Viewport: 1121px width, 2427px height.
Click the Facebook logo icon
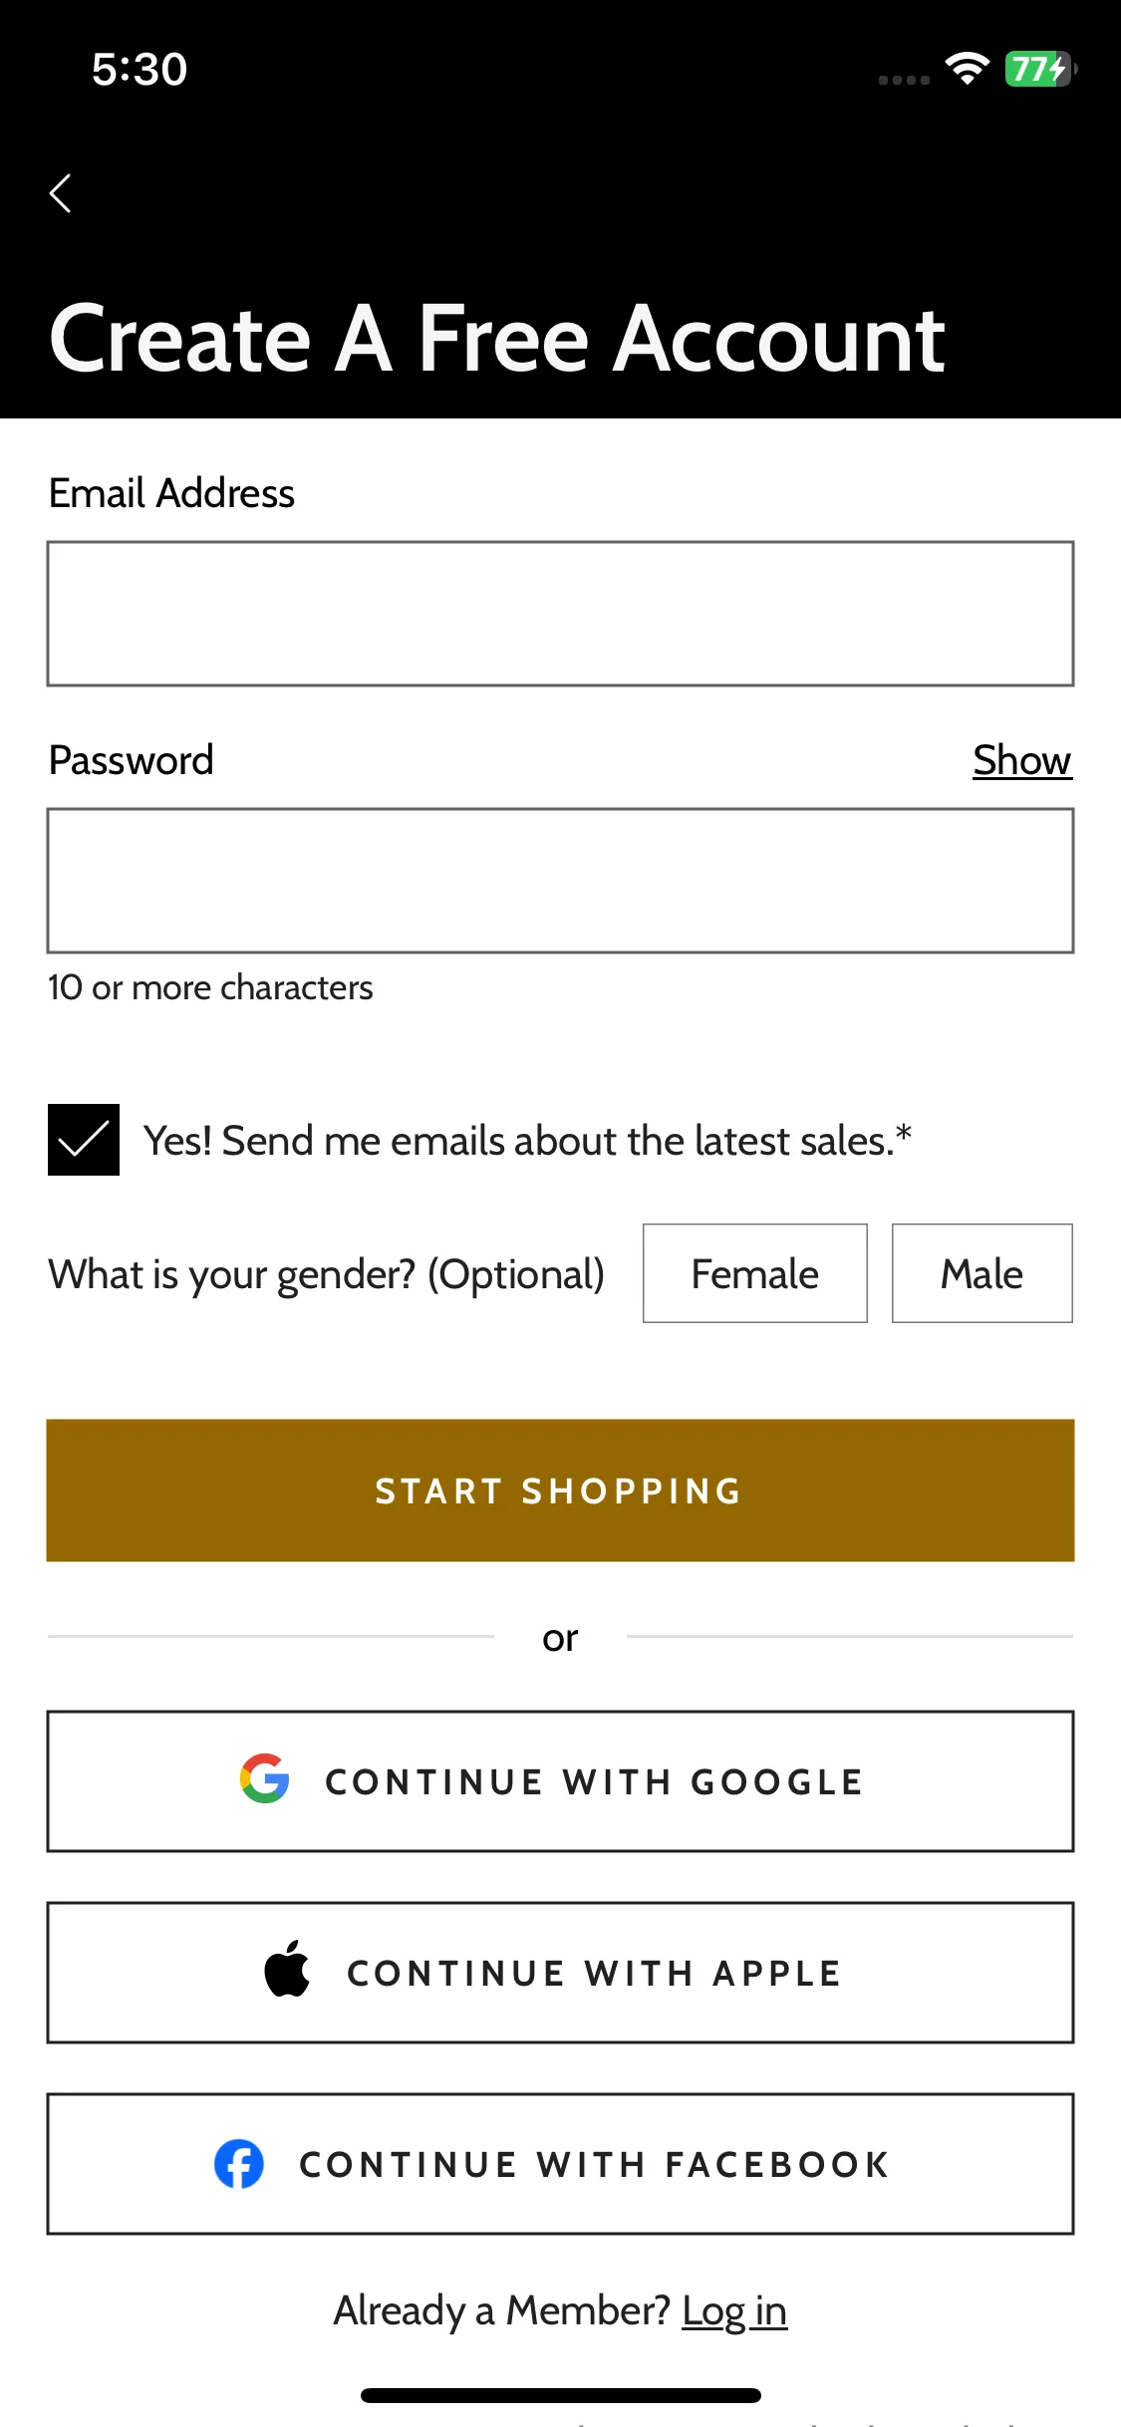(239, 2164)
